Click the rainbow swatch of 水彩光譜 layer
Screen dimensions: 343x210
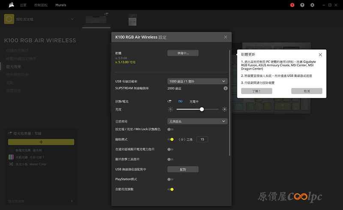[x=11, y=157]
